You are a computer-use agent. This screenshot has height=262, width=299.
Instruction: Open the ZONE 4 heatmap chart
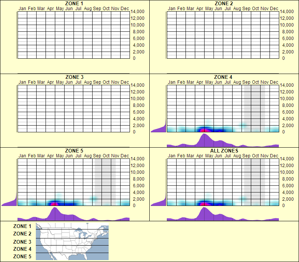(x=220, y=108)
